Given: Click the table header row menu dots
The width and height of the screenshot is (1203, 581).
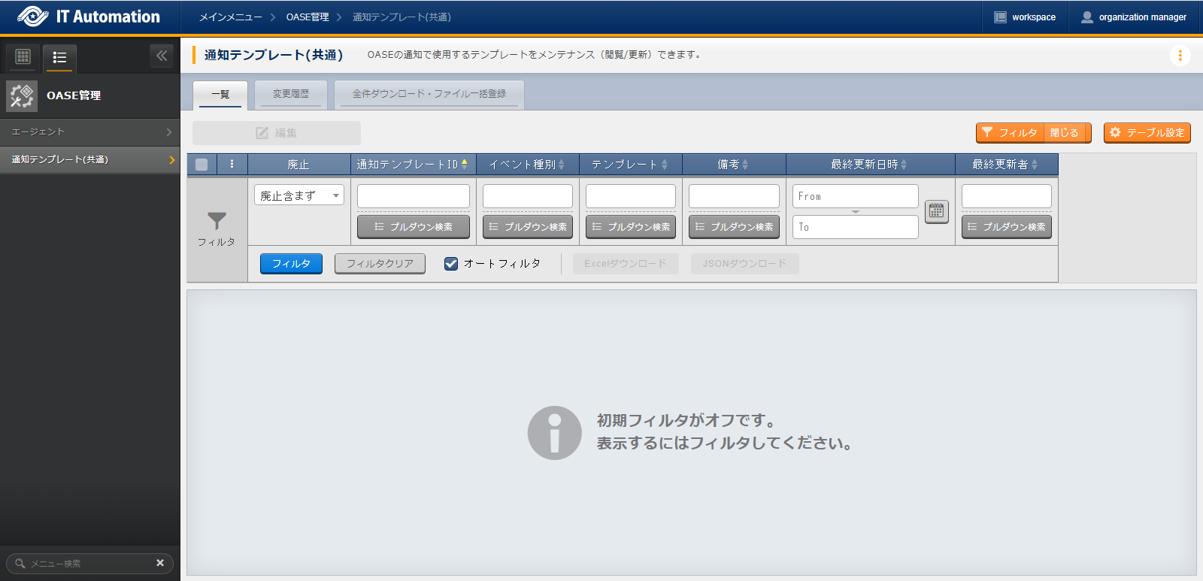Looking at the screenshot, I should tap(232, 164).
